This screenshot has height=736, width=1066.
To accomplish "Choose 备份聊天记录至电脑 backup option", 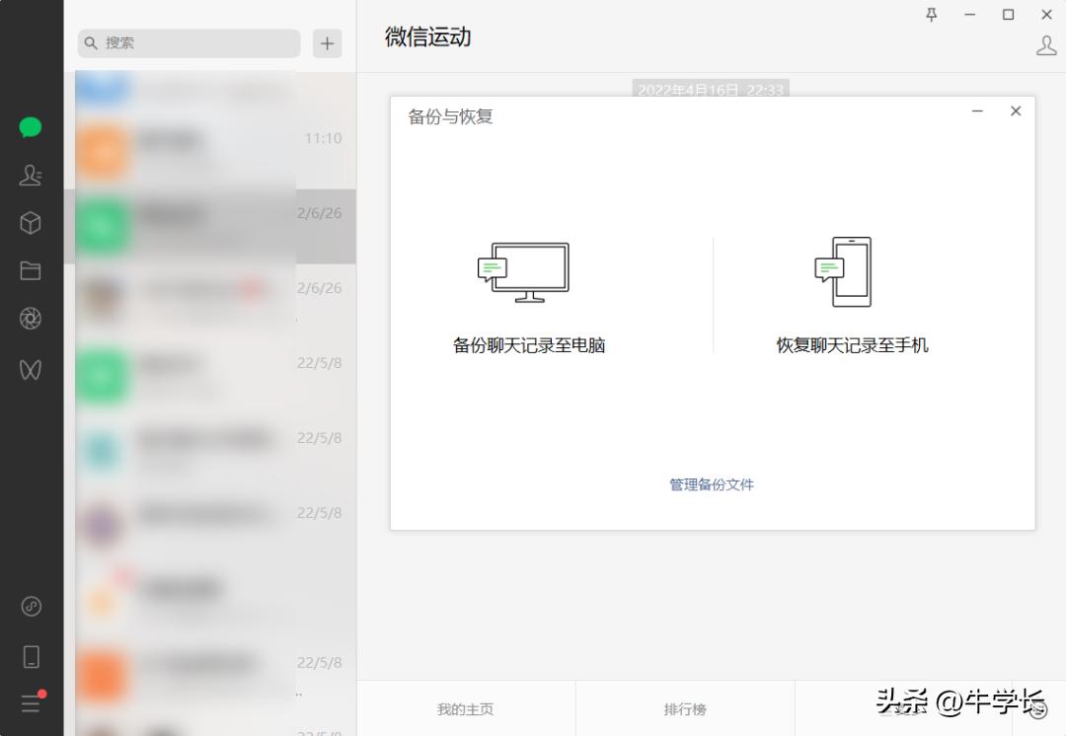I will click(x=529, y=345).
